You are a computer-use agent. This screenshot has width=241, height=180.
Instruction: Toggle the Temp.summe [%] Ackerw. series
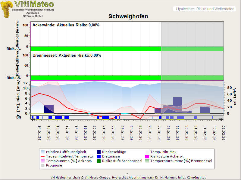pos(43,161)
